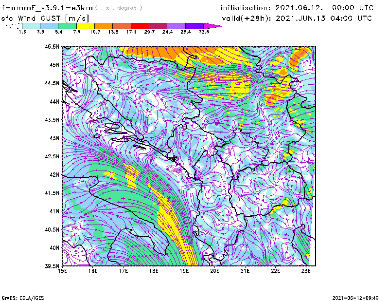Viewport: 389px width, 301px height.
Task: Click the '43N' latitude label
Action: click(54, 138)
